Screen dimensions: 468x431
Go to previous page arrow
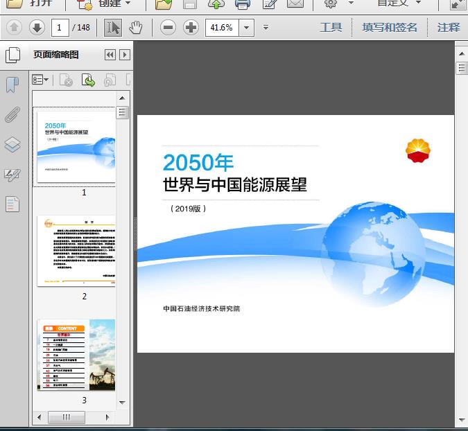[14, 28]
